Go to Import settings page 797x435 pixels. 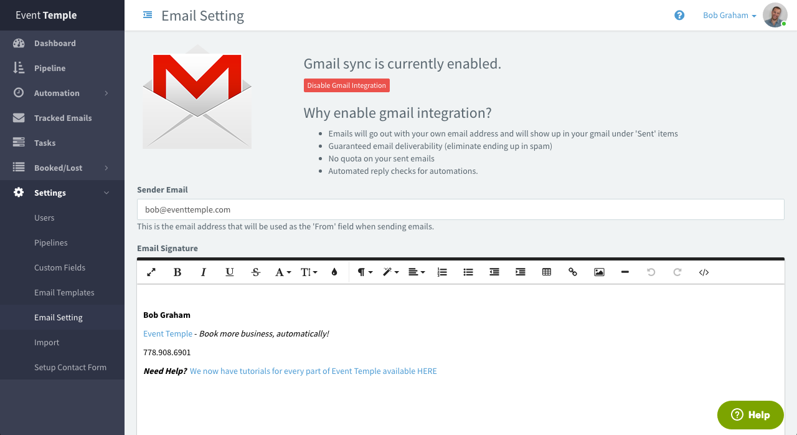pyautogui.click(x=62, y=342)
